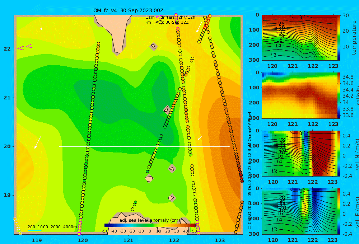Click longitude tick label 119 on main map
This screenshot has width=359, height=244.
[x=37, y=240]
